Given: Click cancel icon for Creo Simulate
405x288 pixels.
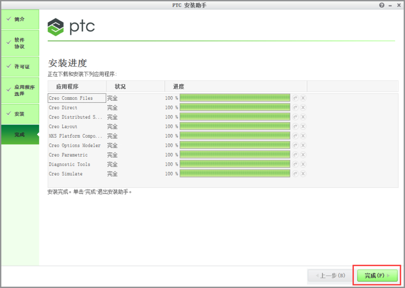Looking at the screenshot, I should pyautogui.click(x=303, y=174).
